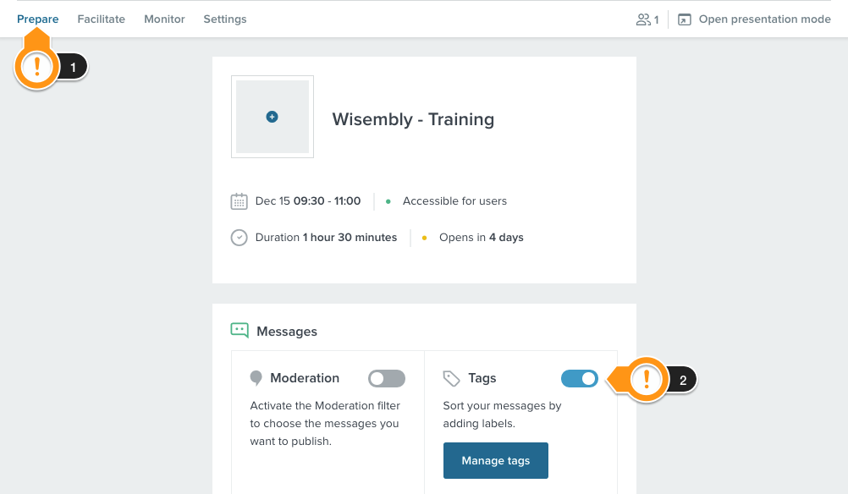Click the 'Activate the Moderation filter' description

click(325, 423)
